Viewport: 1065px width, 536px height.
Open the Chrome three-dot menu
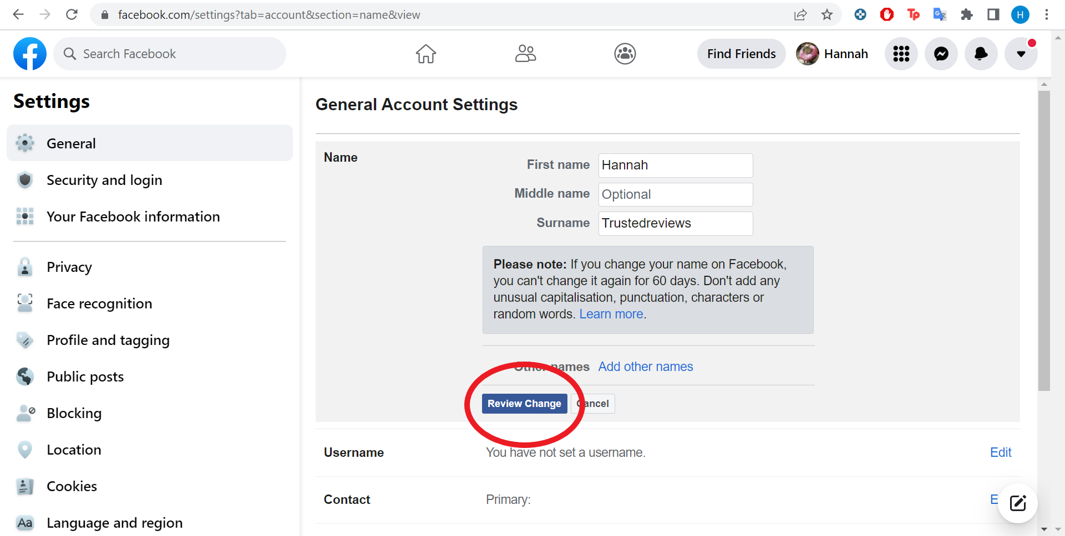pyautogui.click(x=1047, y=15)
